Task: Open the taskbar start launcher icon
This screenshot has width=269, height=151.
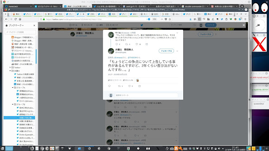Action: 3,148
